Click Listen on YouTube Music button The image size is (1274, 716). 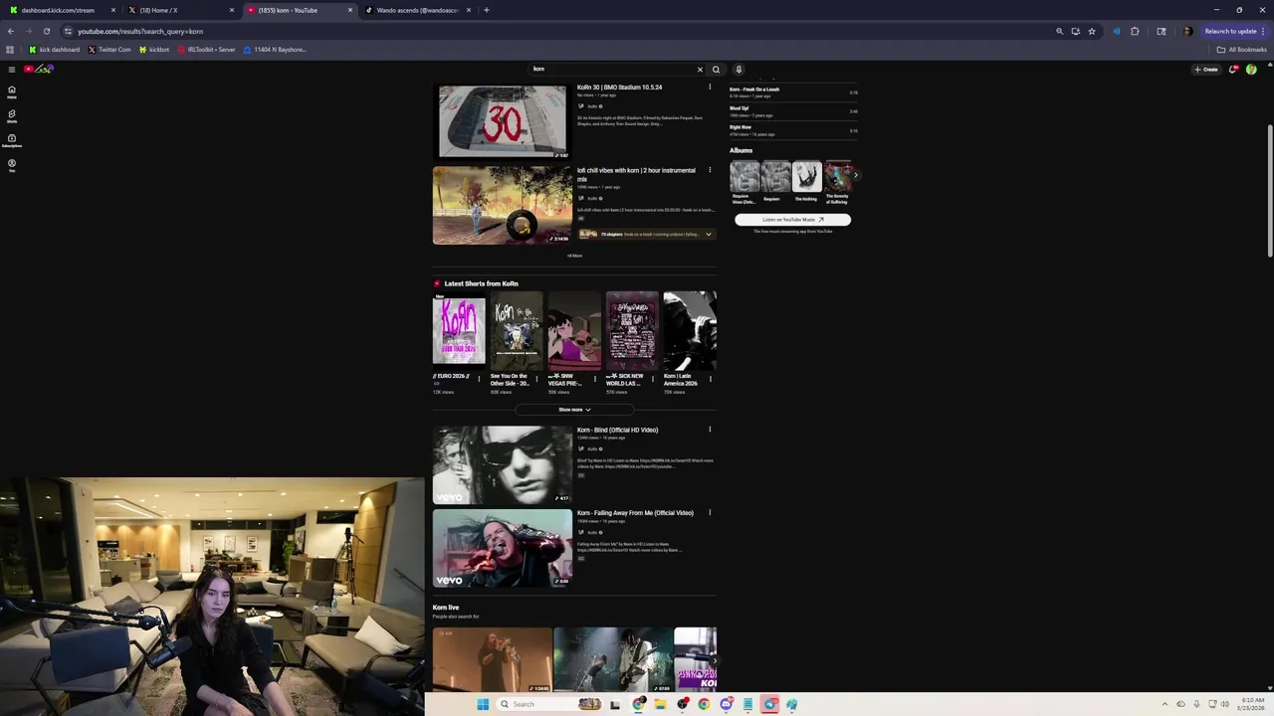tap(793, 220)
